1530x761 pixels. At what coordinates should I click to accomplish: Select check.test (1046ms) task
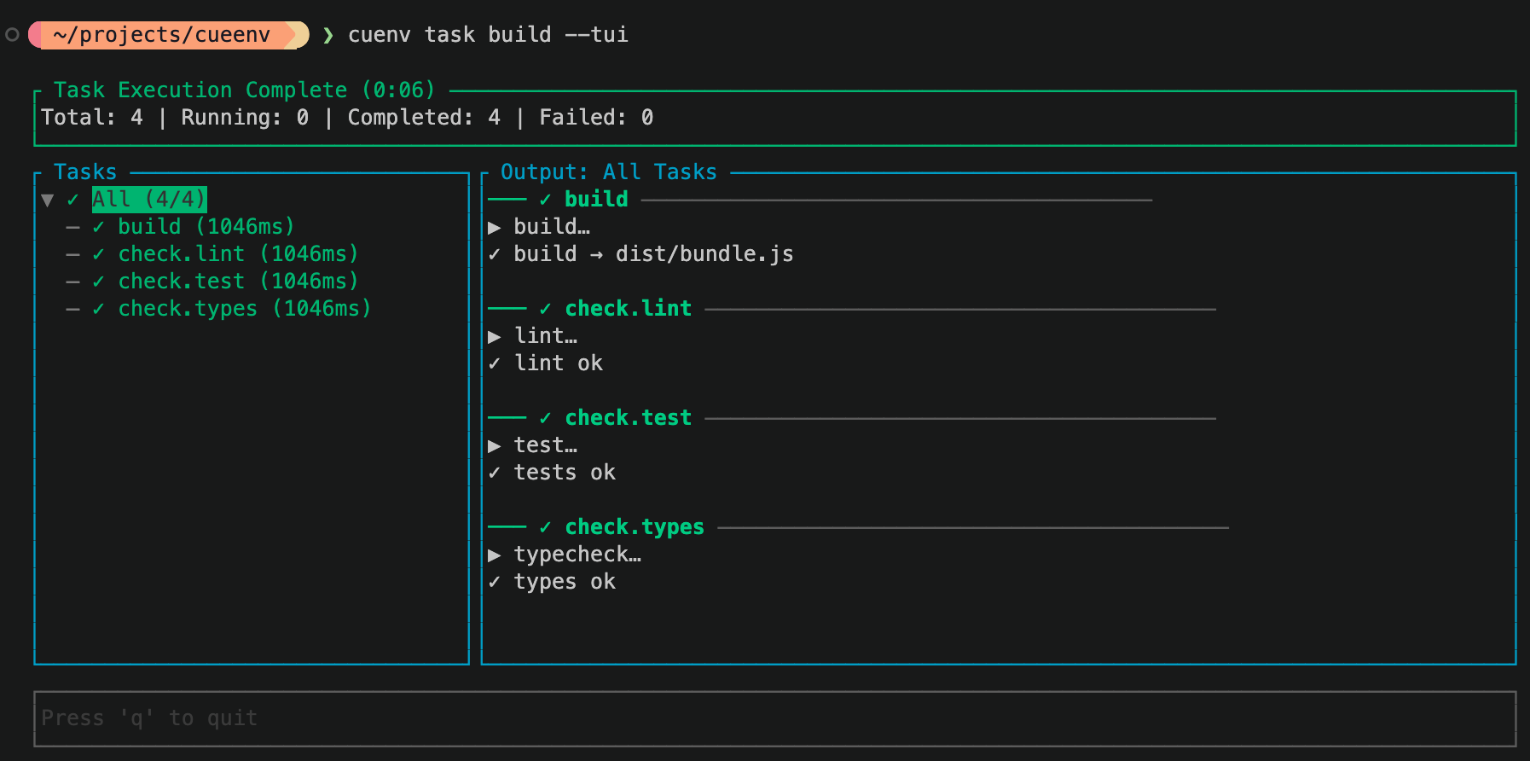pyautogui.click(x=238, y=282)
